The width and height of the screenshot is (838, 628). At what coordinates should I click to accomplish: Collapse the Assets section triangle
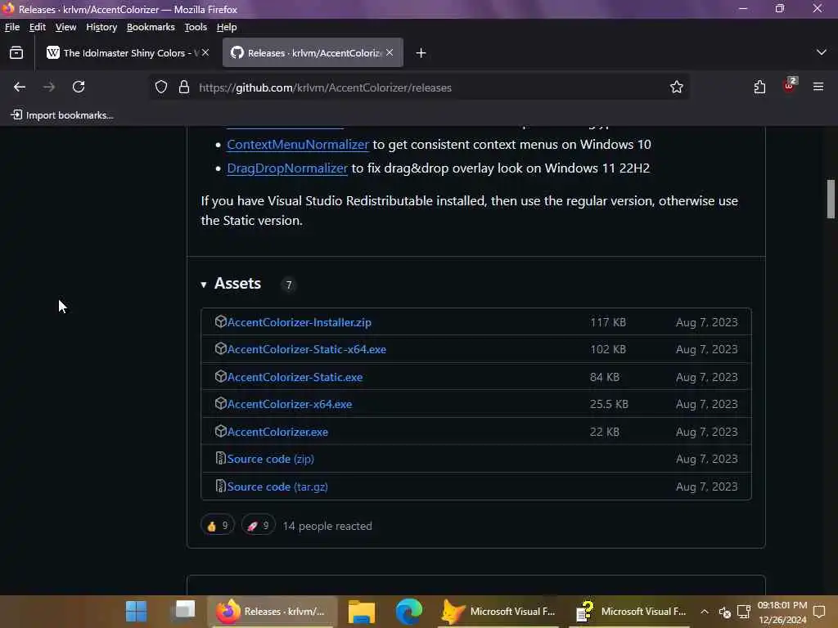coord(204,285)
